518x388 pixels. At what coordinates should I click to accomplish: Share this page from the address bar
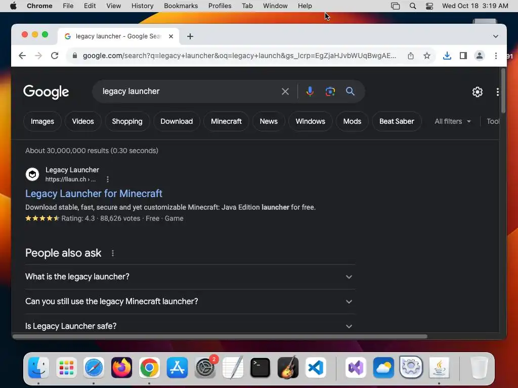[x=411, y=56]
